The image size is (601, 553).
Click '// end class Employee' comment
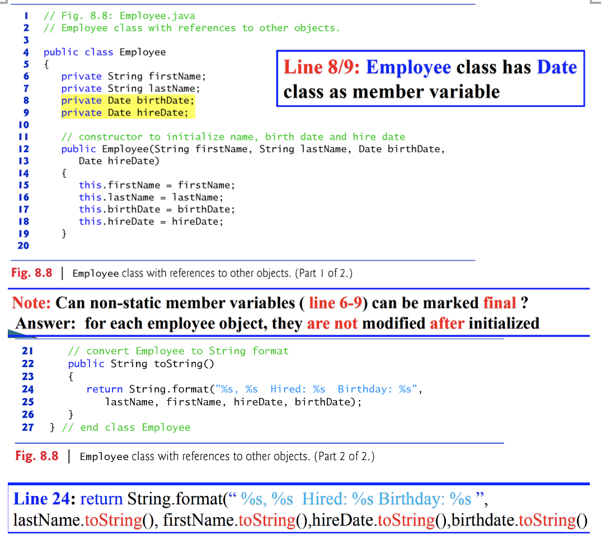tap(126, 428)
